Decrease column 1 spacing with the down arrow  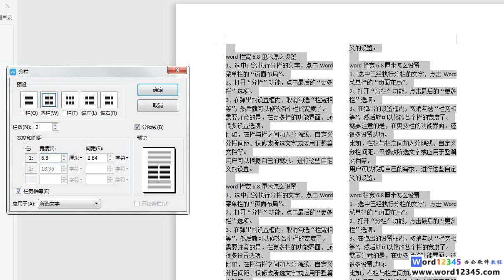(x=110, y=160)
